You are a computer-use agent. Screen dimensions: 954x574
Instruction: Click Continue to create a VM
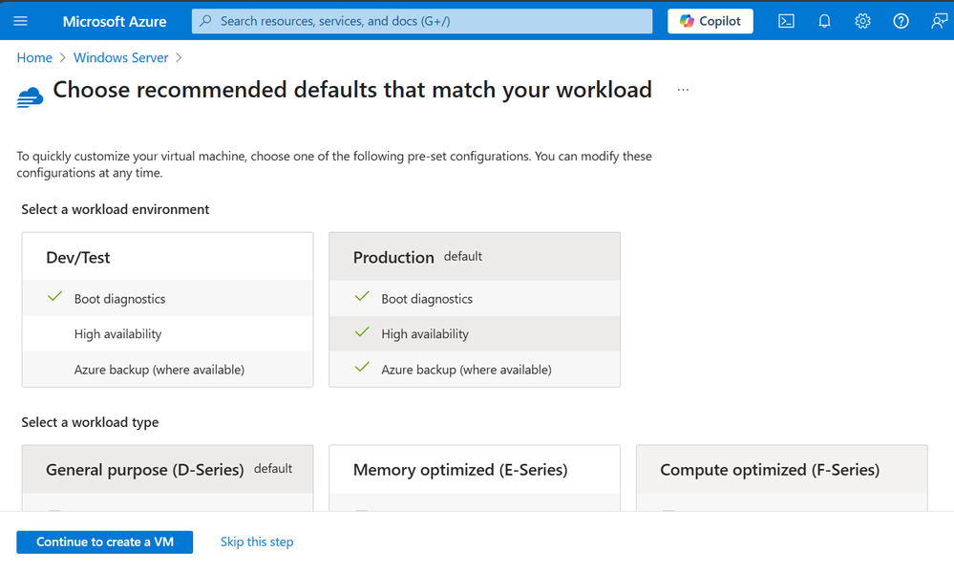[x=105, y=542]
